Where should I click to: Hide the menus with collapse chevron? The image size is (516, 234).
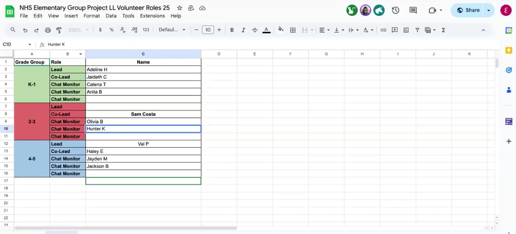coord(483,30)
